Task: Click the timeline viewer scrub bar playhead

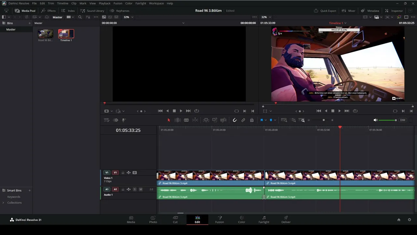Action: click(276, 103)
